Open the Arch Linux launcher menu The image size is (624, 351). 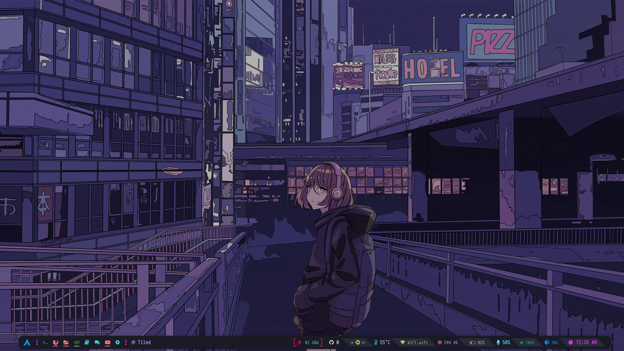point(27,343)
